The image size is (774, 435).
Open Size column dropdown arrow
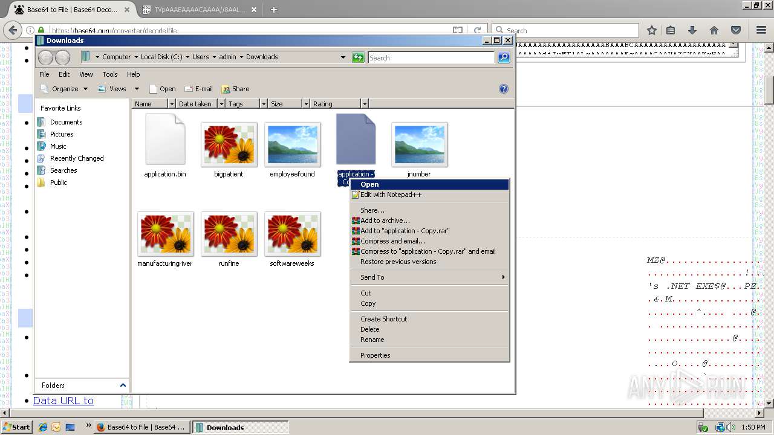pyautogui.click(x=306, y=104)
